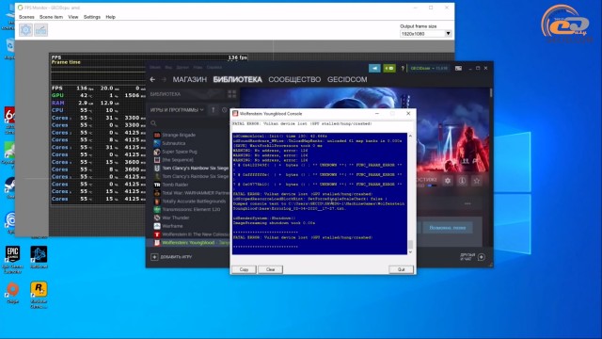This screenshot has width=602, height=339.
Task: Click the Frame time label in the FPS overlay
Action: point(66,62)
